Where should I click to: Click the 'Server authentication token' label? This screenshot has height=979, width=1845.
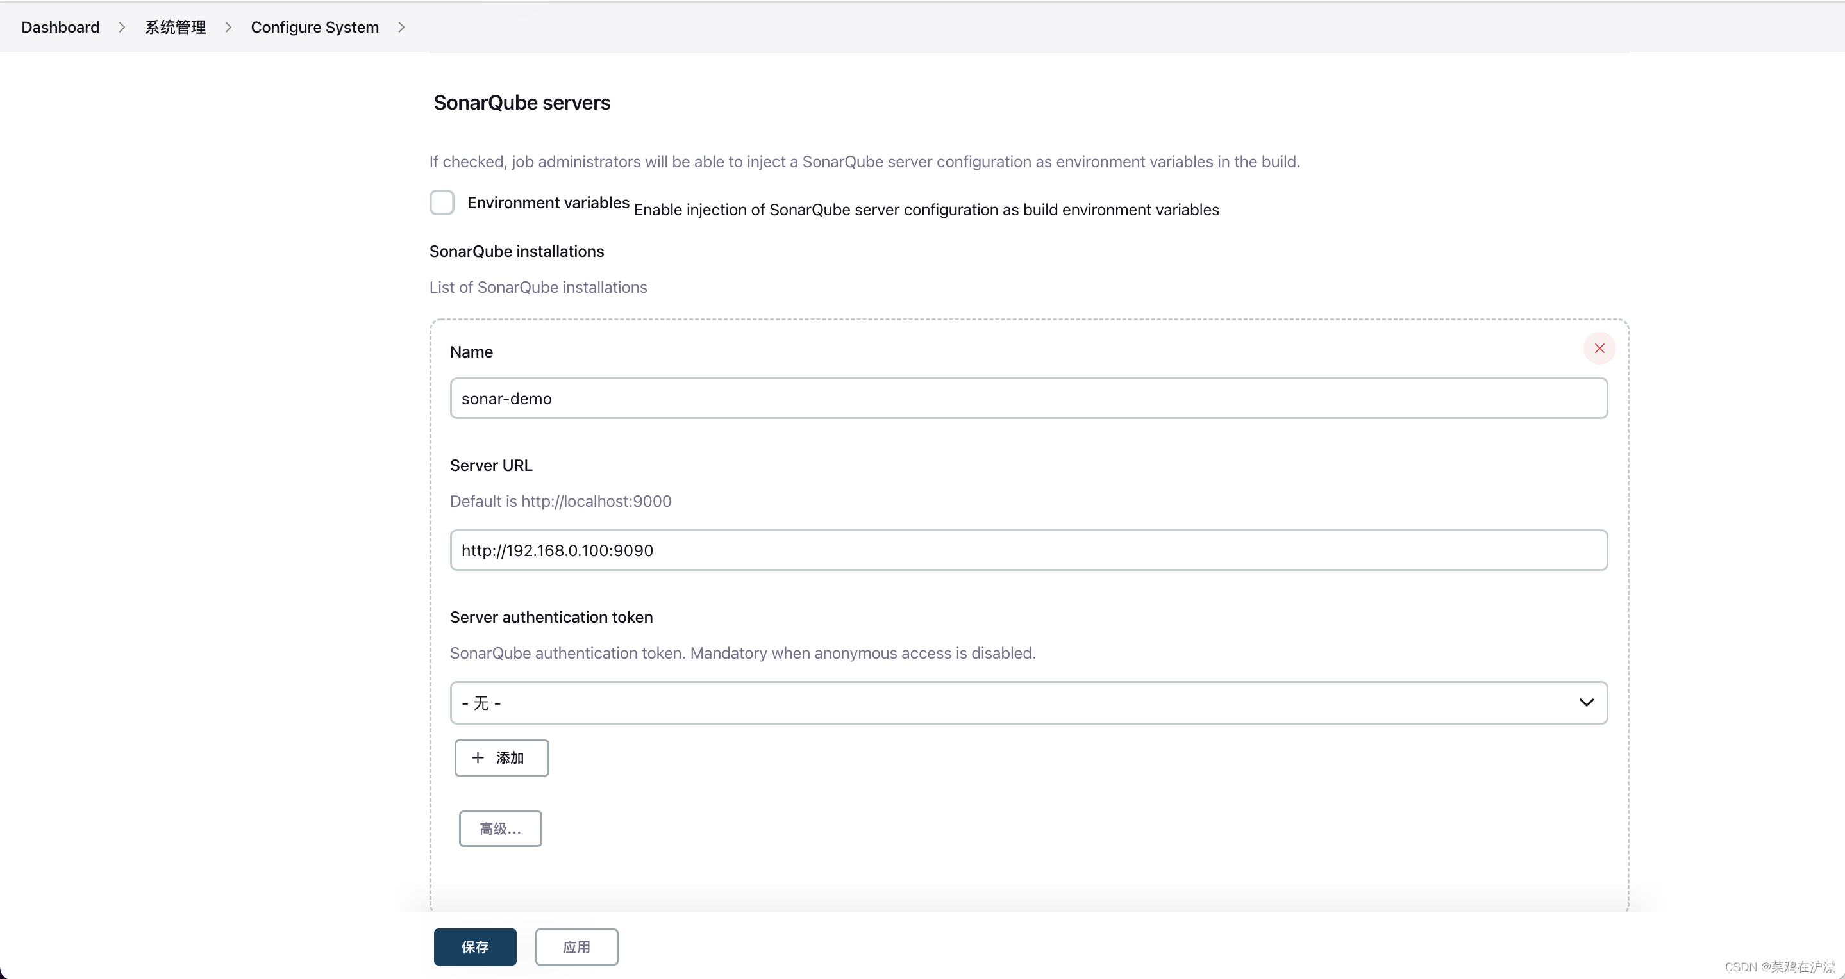click(551, 617)
